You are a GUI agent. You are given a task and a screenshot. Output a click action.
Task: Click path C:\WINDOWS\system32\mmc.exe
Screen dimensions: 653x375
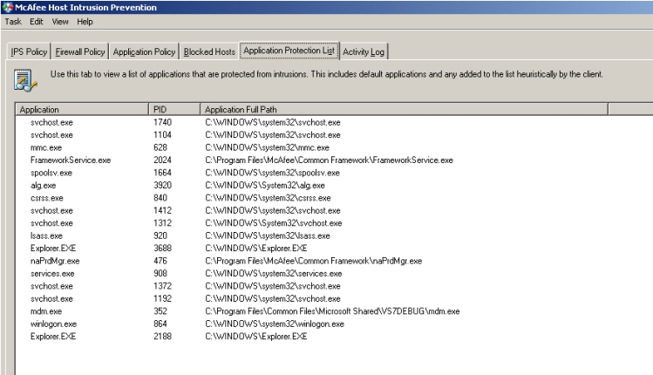(267, 147)
